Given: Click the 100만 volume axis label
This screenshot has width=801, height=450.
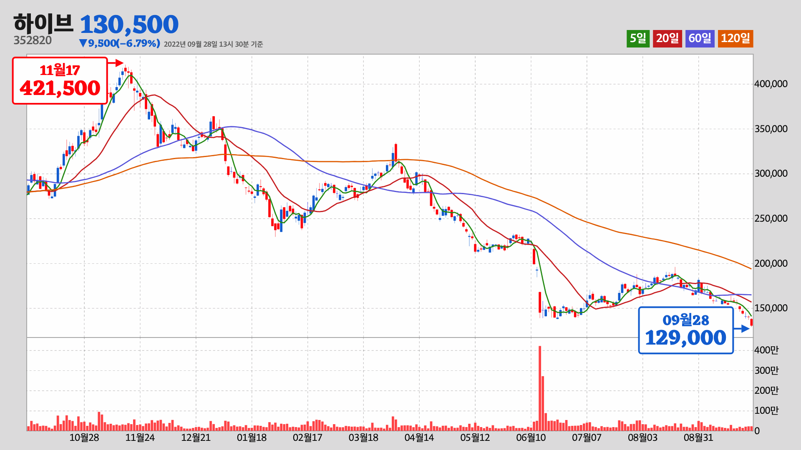Looking at the screenshot, I should pos(766,411).
